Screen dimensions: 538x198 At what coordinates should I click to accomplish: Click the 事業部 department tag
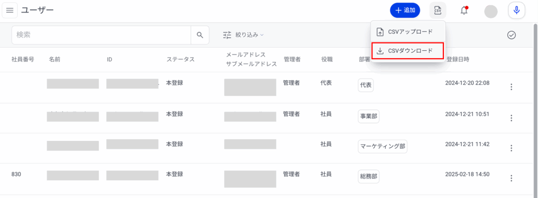(368, 116)
